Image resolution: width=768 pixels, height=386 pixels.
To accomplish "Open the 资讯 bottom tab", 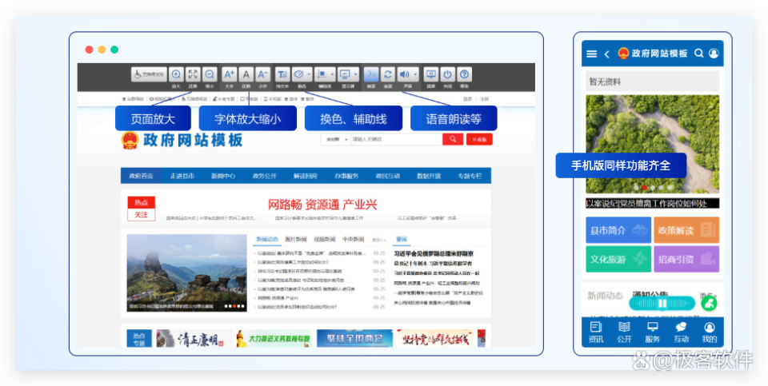I will pyautogui.click(x=596, y=332).
